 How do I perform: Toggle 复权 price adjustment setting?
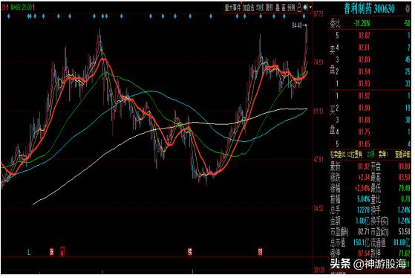[x=269, y=8]
